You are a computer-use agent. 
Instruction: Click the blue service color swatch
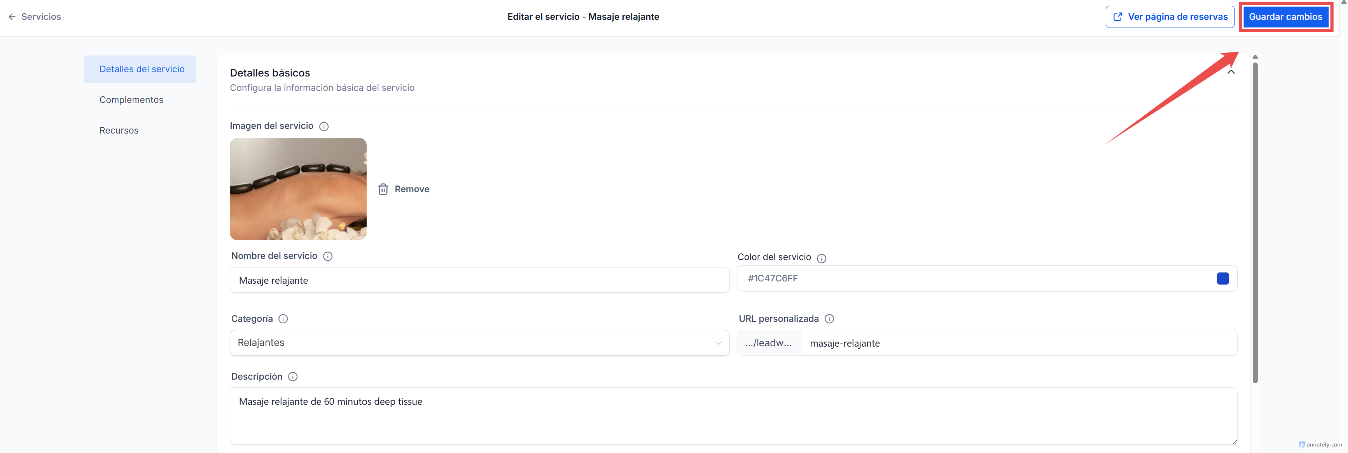(x=1222, y=278)
